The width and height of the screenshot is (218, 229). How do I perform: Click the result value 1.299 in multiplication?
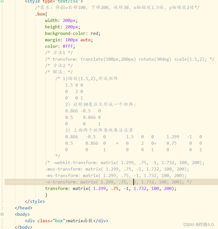[173, 137]
